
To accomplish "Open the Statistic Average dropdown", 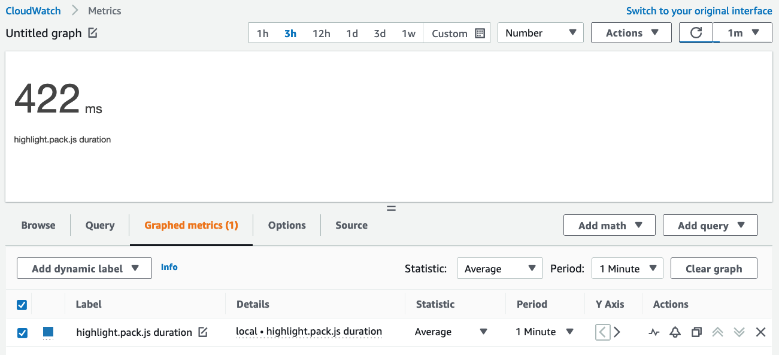I will point(499,268).
